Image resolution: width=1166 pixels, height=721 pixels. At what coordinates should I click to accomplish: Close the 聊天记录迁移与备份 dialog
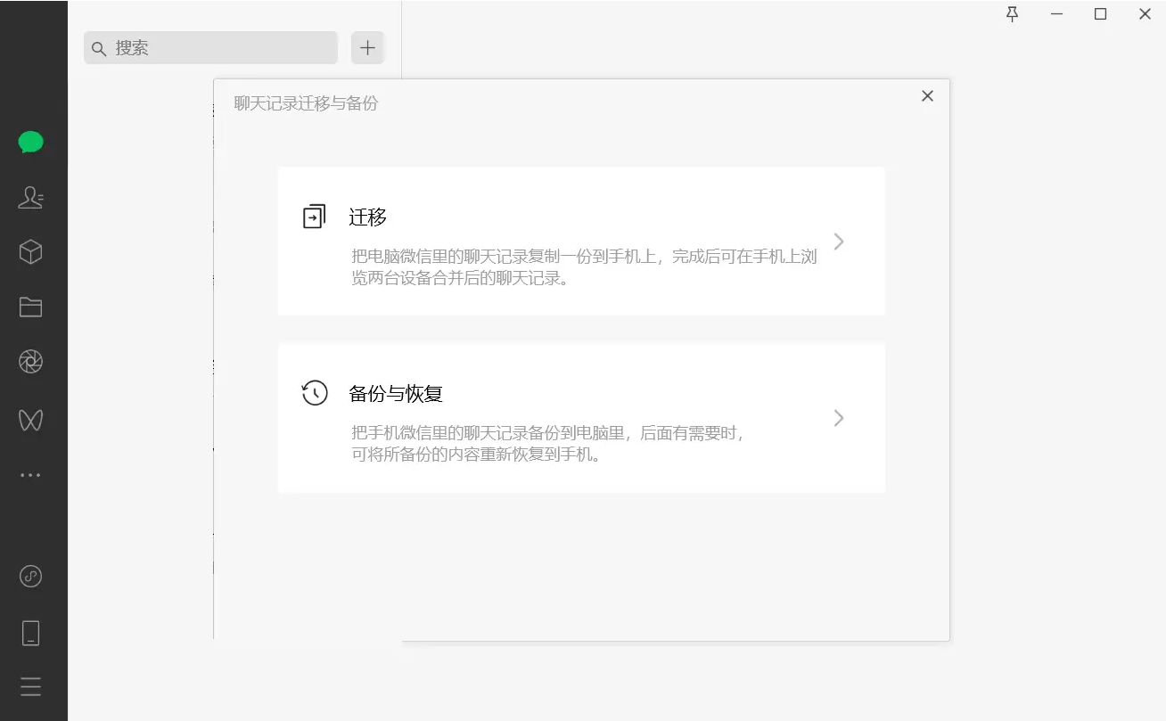[x=927, y=95]
